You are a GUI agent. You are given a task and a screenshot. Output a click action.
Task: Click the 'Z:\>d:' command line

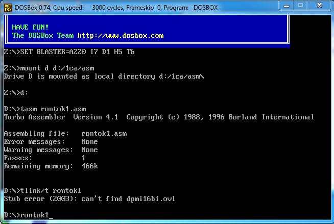[16, 92]
